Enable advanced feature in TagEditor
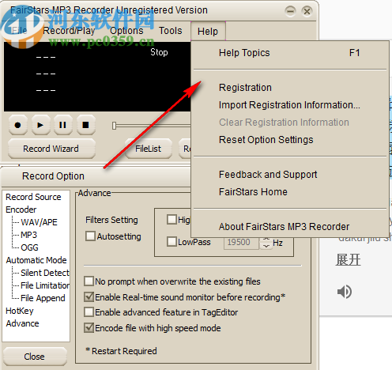 [89, 312]
